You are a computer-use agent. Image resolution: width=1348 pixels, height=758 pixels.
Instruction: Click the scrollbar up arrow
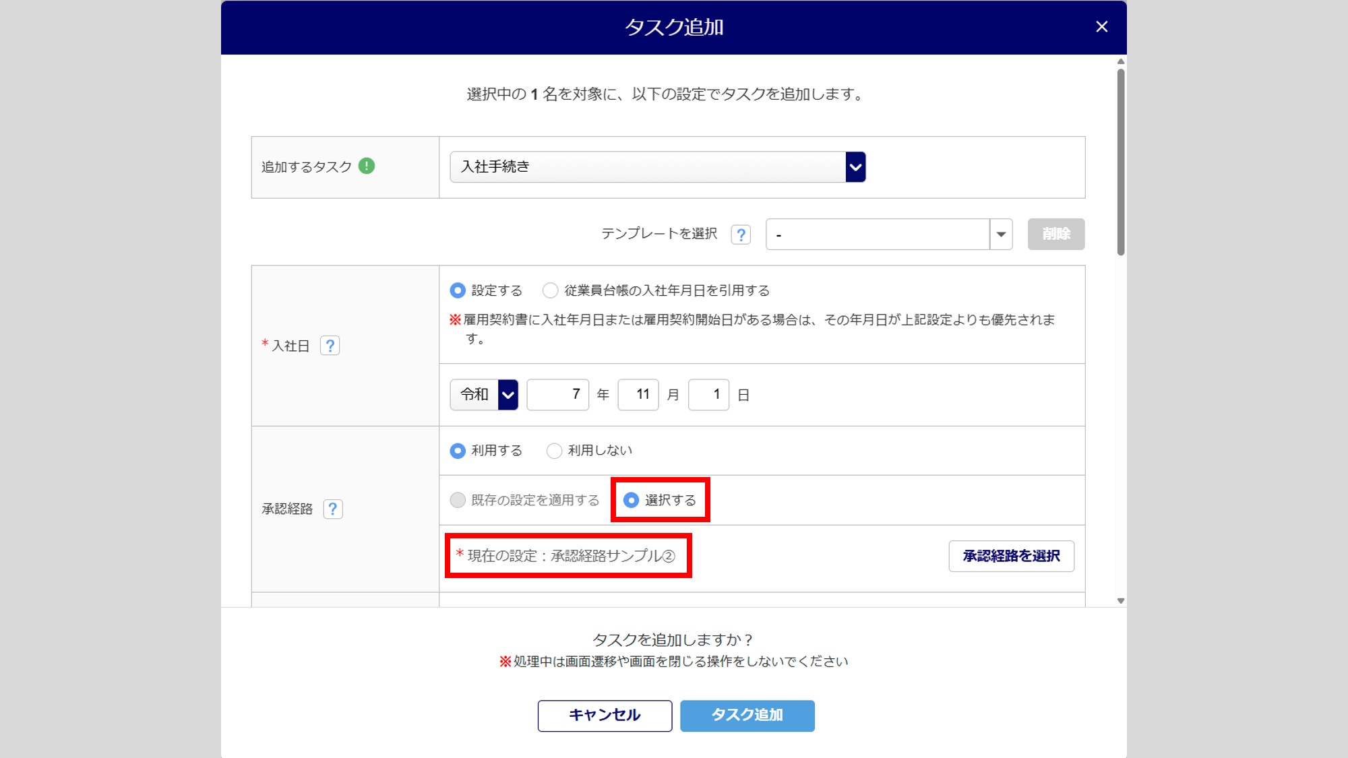click(x=1121, y=61)
